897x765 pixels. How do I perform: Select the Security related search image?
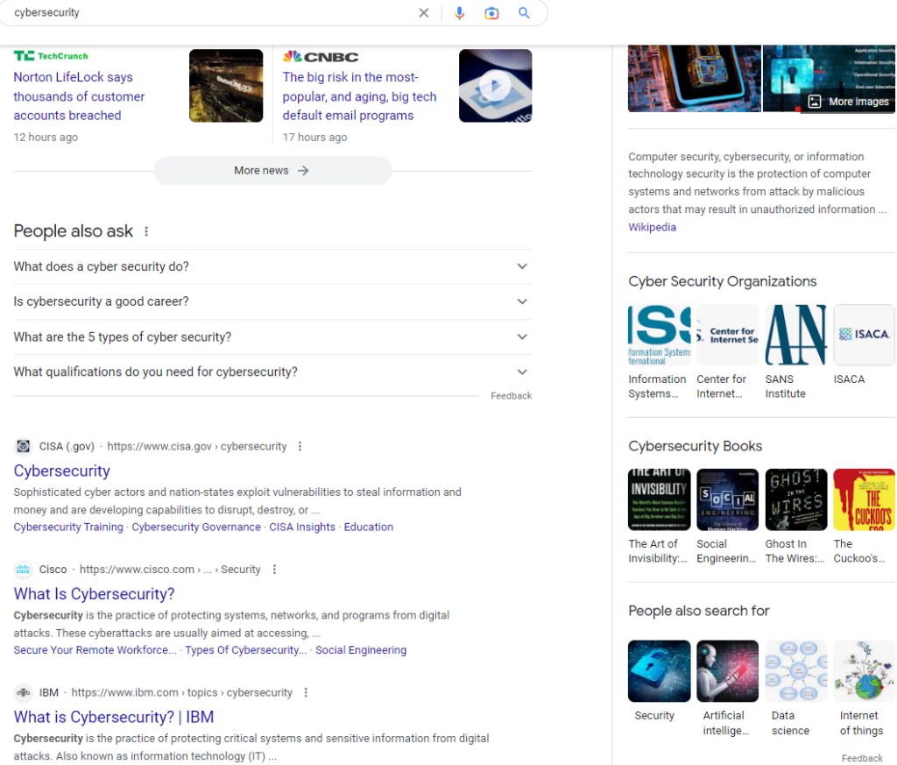coord(659,671)
